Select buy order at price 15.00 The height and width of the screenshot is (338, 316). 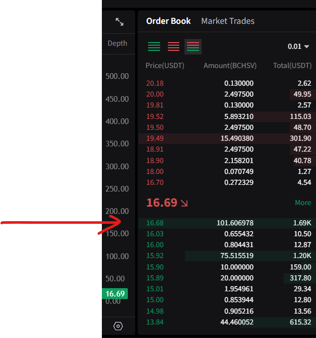click(227, 300)
